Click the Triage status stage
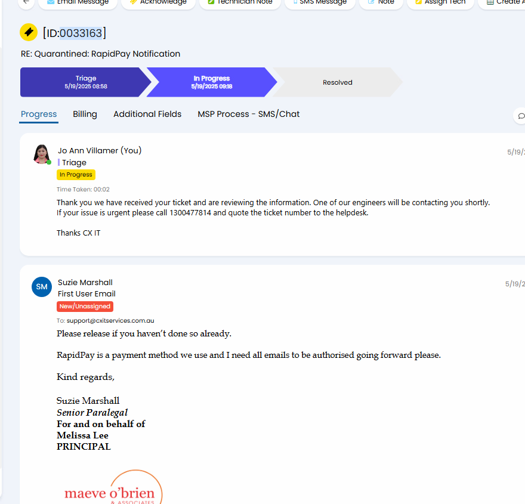The width and height of the screenshot is (525, 504). pos(86,82)
